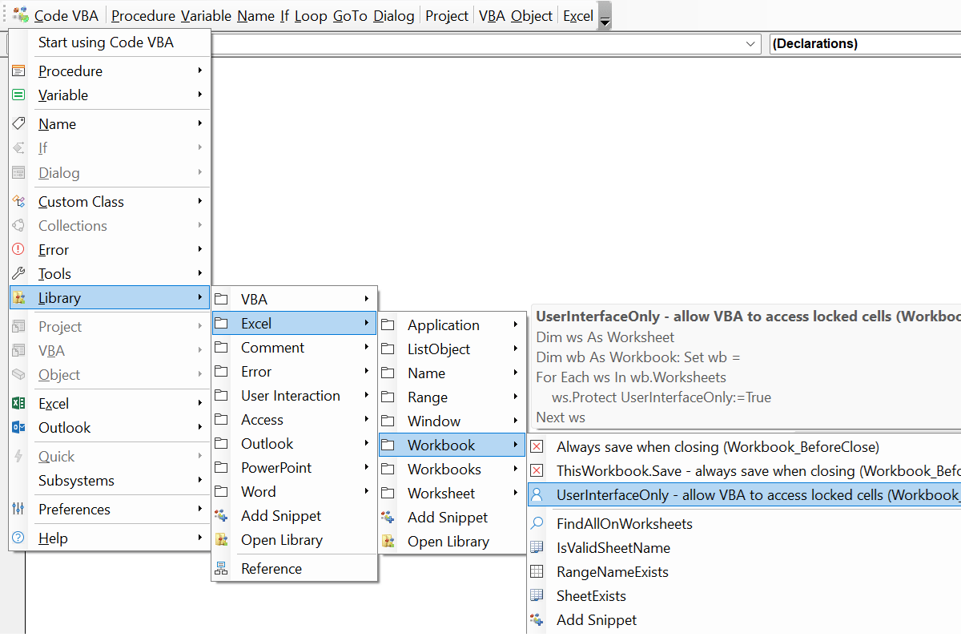
Task: Open the object combo box dropdown
Action: click(751, 44)
